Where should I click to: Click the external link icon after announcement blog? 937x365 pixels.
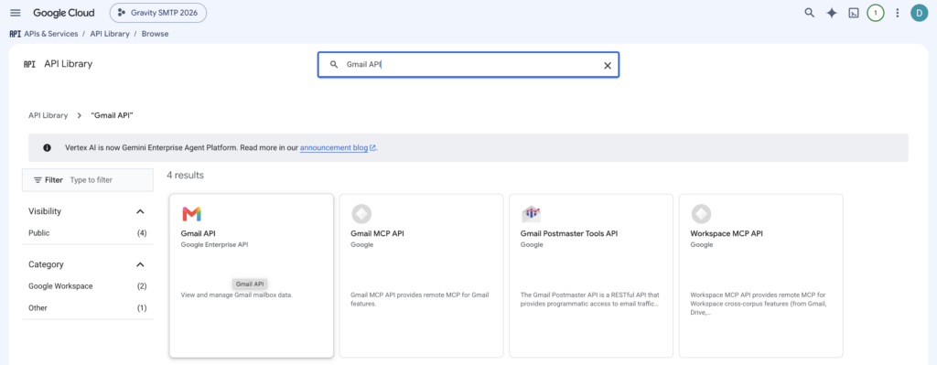(373, 148)
